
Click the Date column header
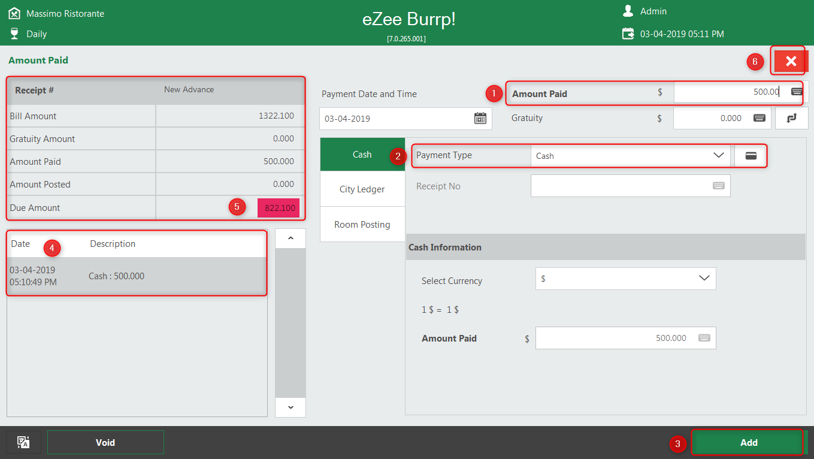point(20,244)
